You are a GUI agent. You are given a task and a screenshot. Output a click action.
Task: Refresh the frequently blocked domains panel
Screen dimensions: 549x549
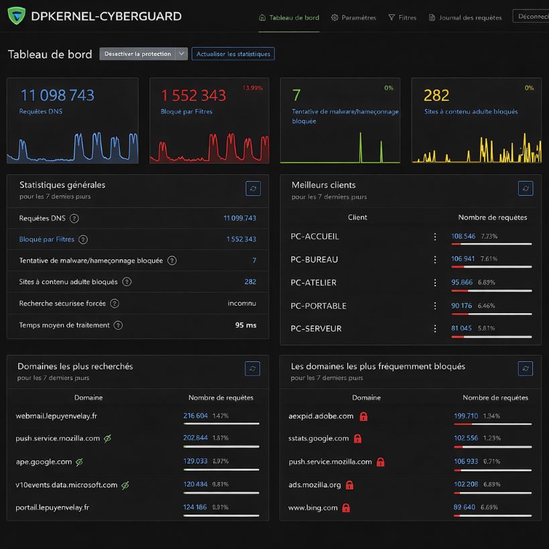coord(526,368)
